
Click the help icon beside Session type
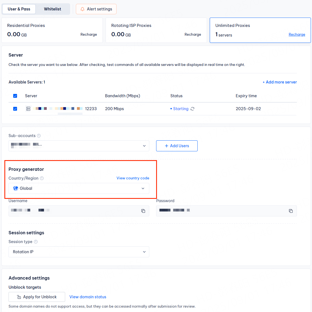tap(36, 242)
